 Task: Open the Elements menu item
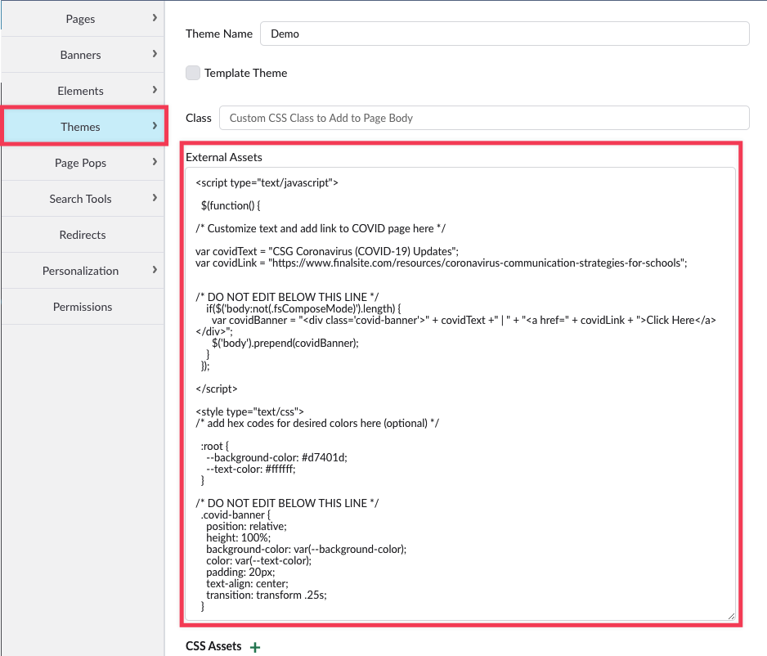[82, 91]
